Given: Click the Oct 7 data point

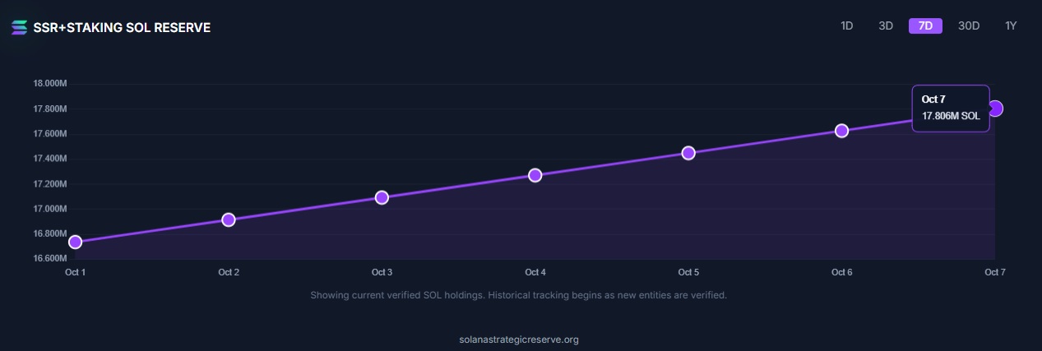Looking at the screenshot, I should pos(995,109).
